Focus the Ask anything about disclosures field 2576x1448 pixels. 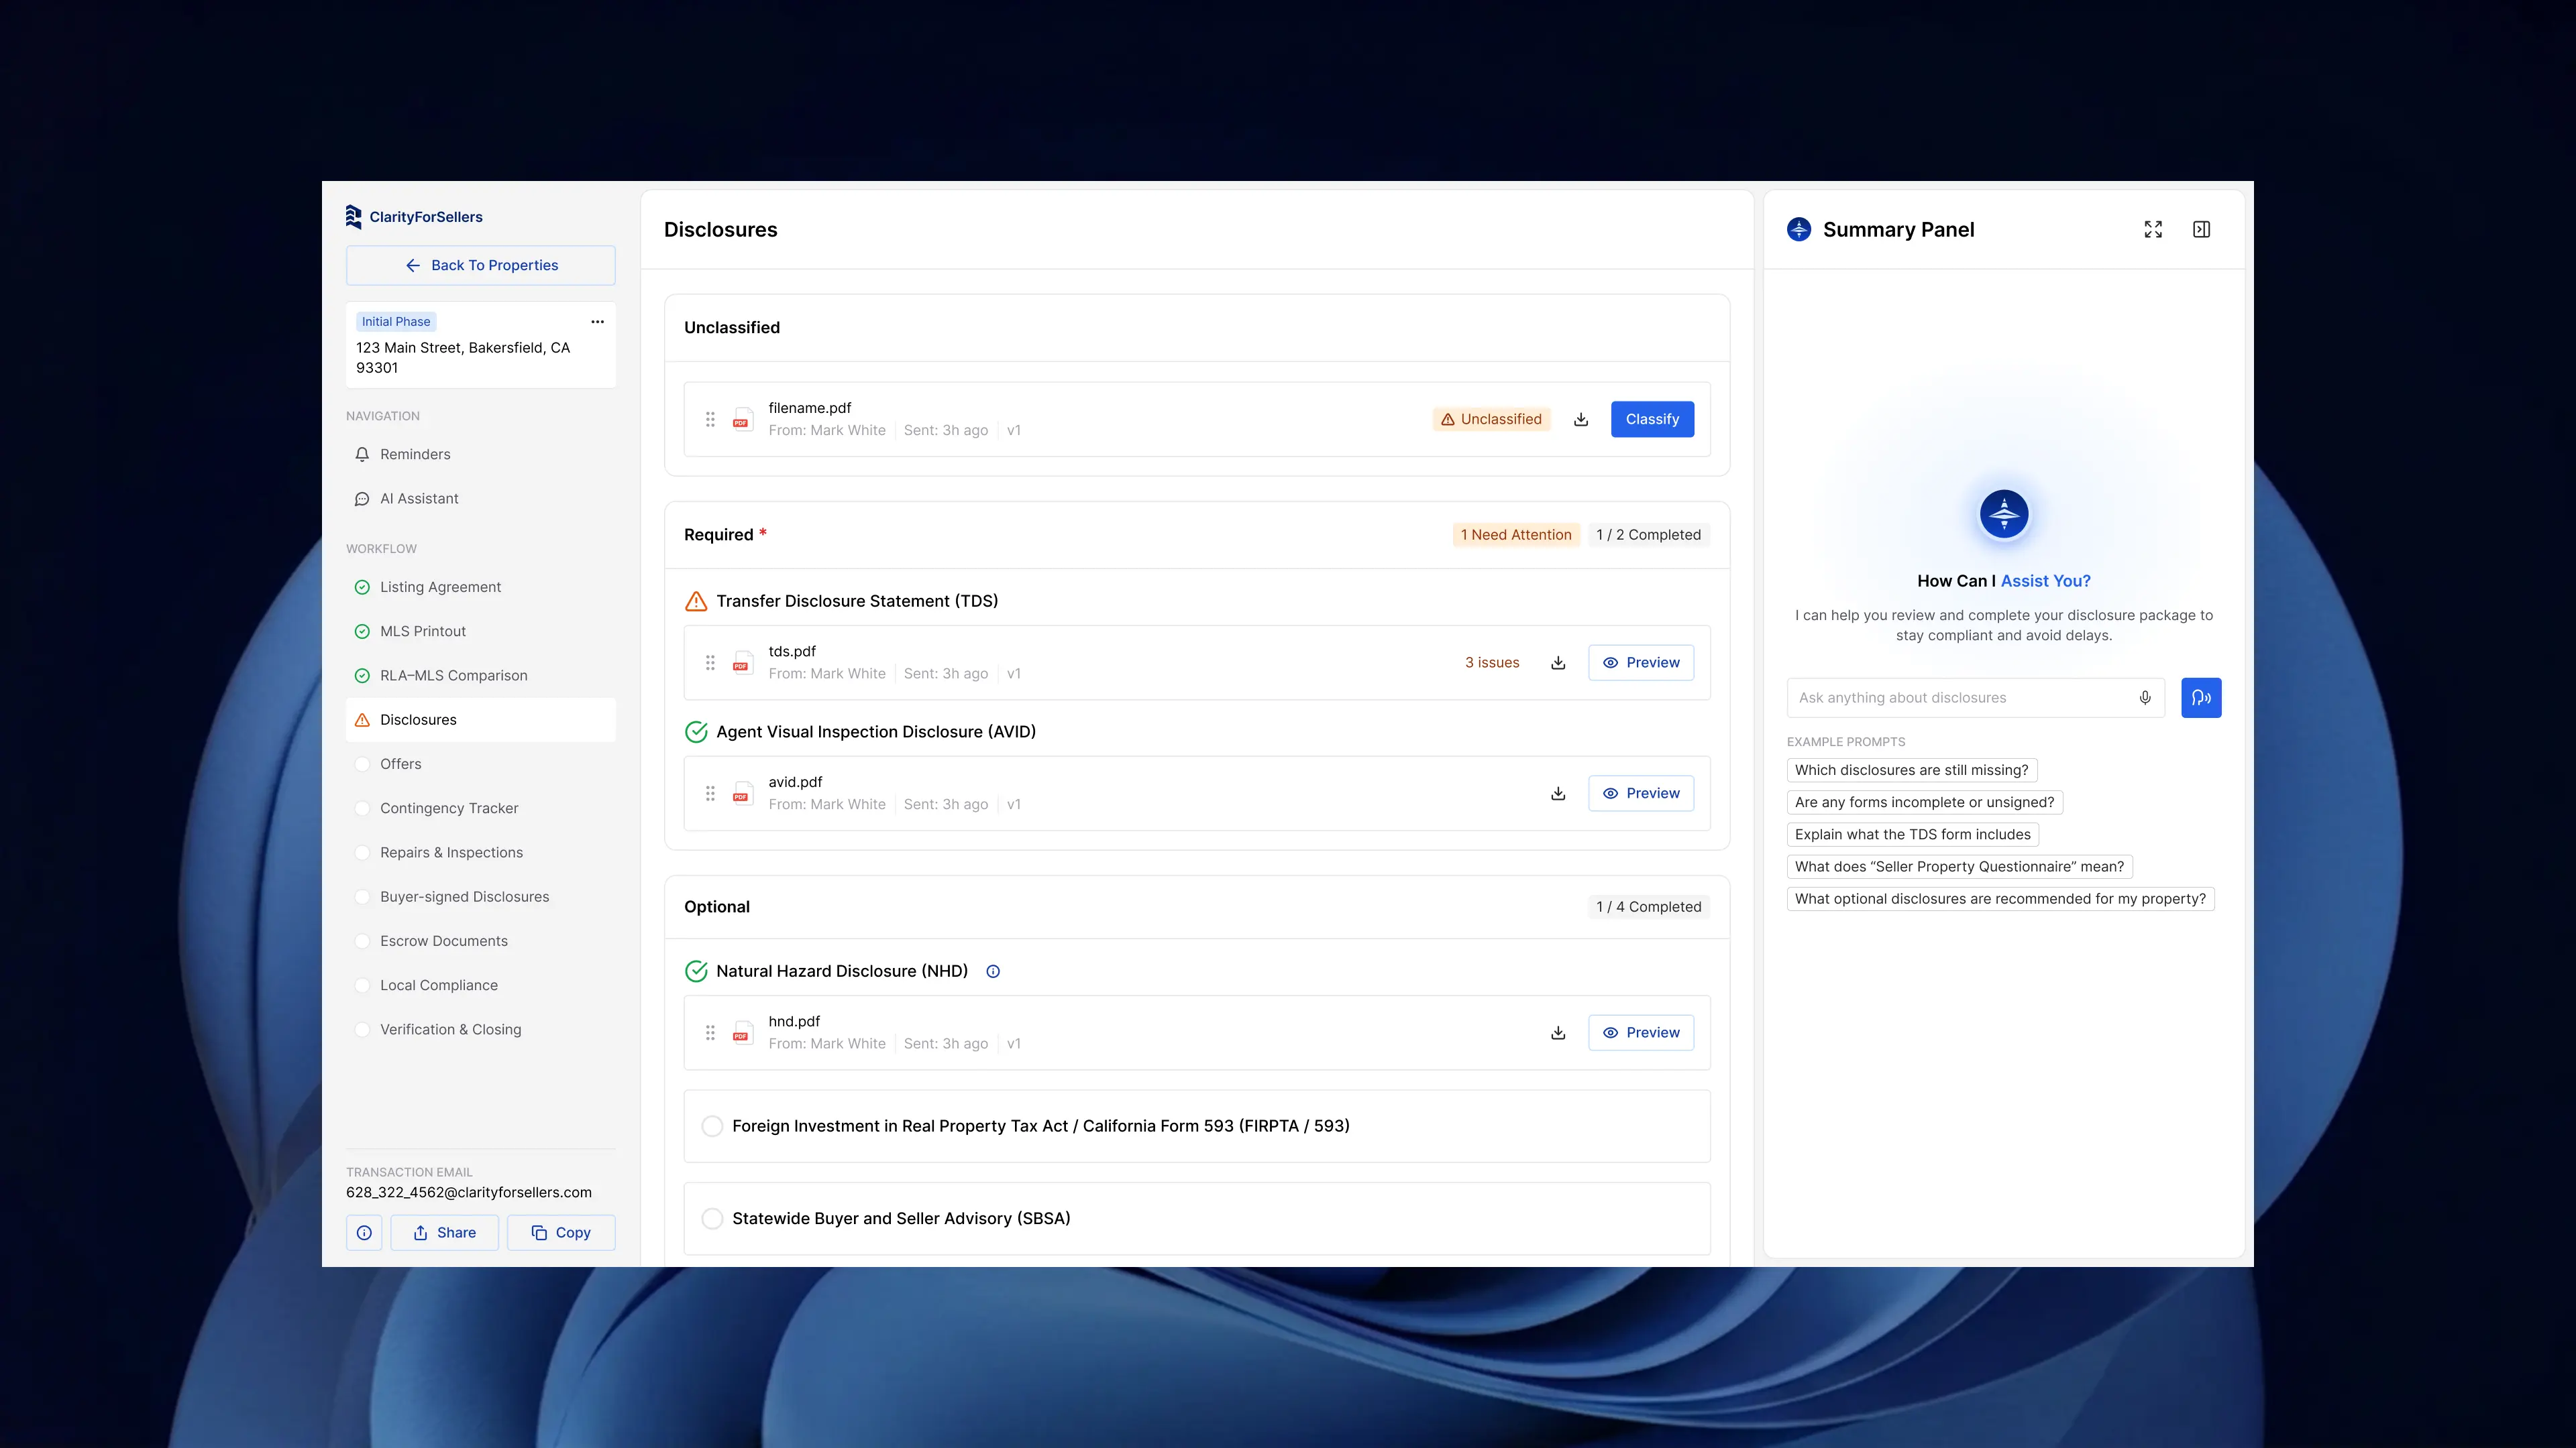click(1960, 697)
